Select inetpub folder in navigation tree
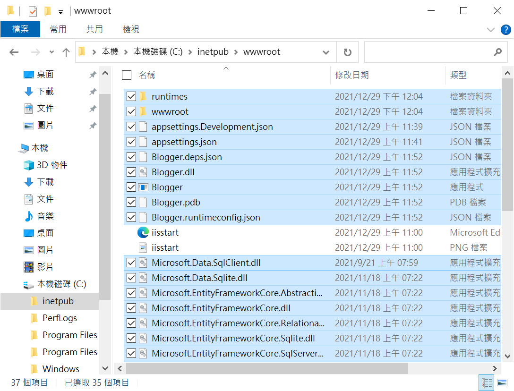 click(x=50, y=301)
